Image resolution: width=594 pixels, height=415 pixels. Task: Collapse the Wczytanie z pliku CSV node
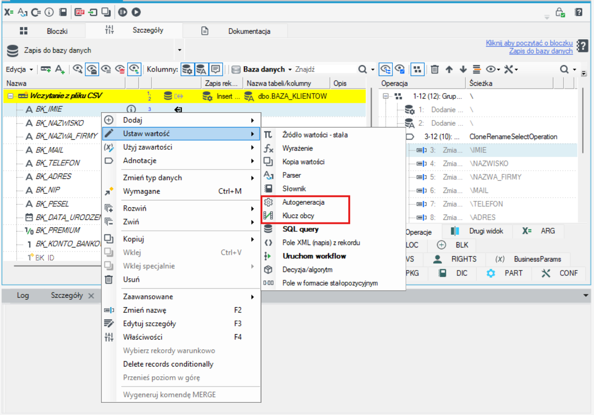(x=10, y=96)
